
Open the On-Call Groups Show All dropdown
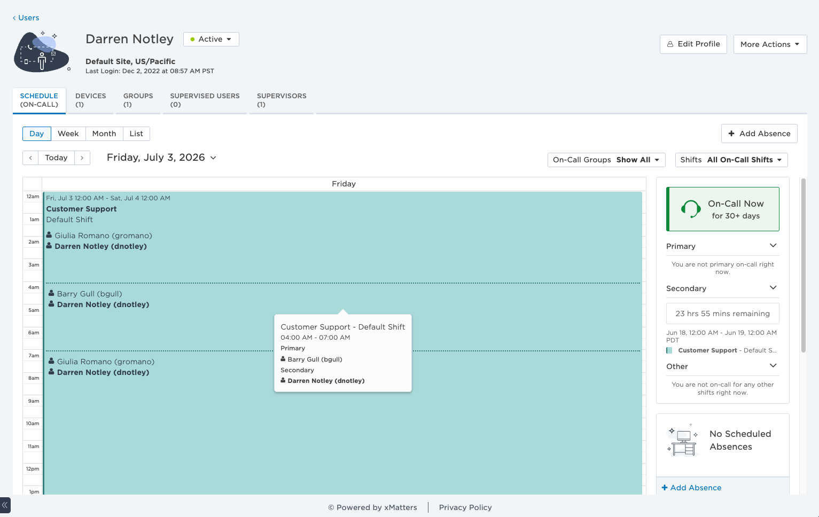[606, 160]
